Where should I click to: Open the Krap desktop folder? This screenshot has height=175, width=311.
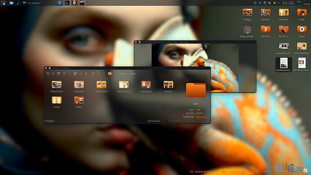pyautogui.click(x=302, y=14)
